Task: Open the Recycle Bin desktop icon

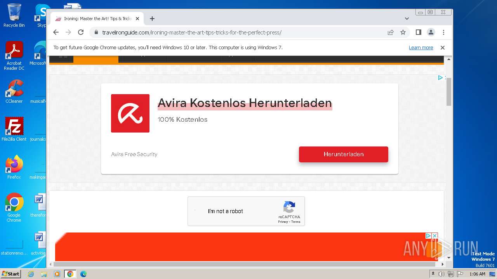Action: tap(14, 15)
